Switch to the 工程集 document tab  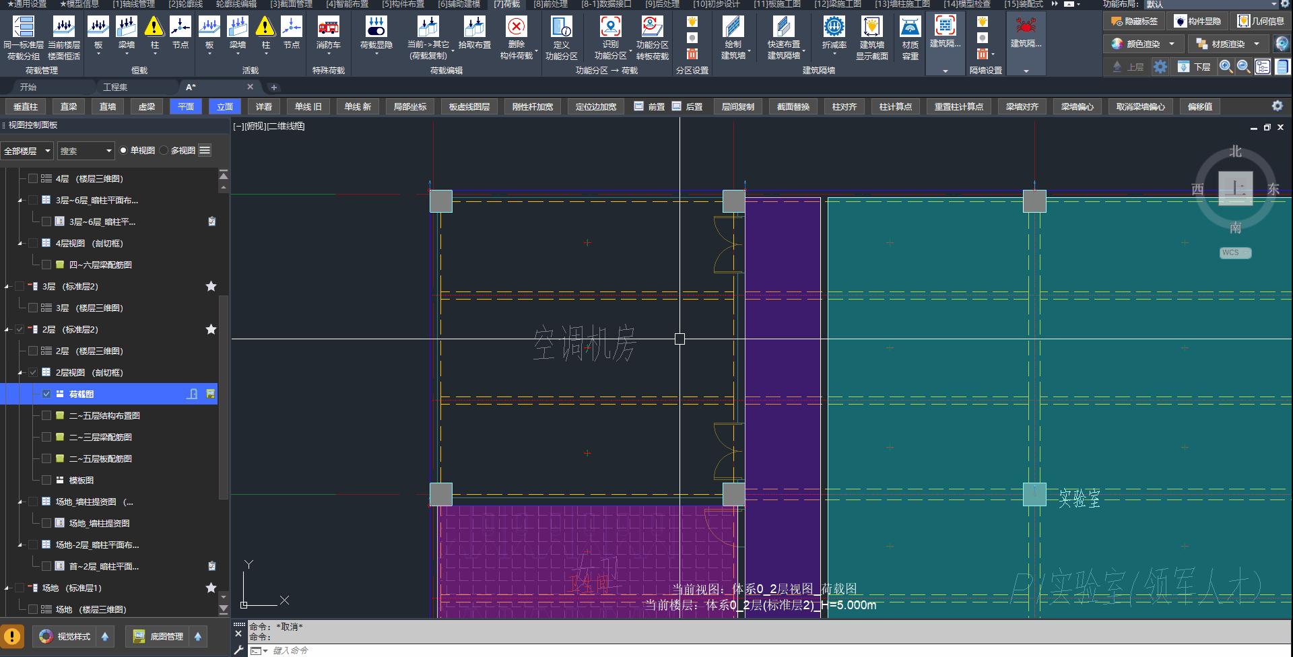pyautogui.click(x=115, y=88)
